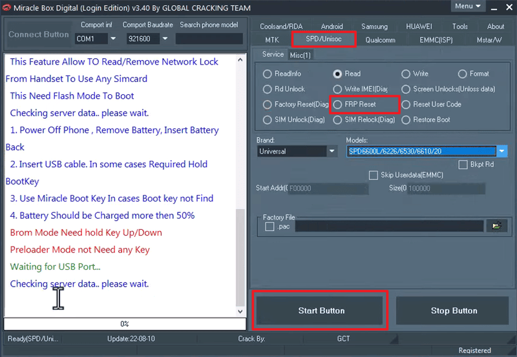Viewport: 517px width, 357px height.
Task: Open the Brand Universal dropdown
Action: (332, 152)
